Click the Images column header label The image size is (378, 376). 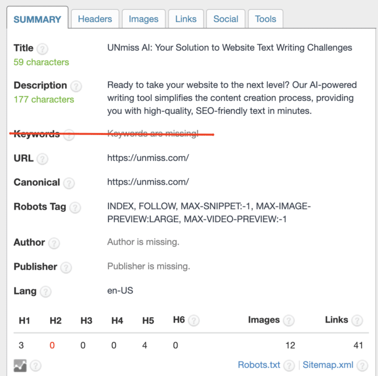point(264,320)
